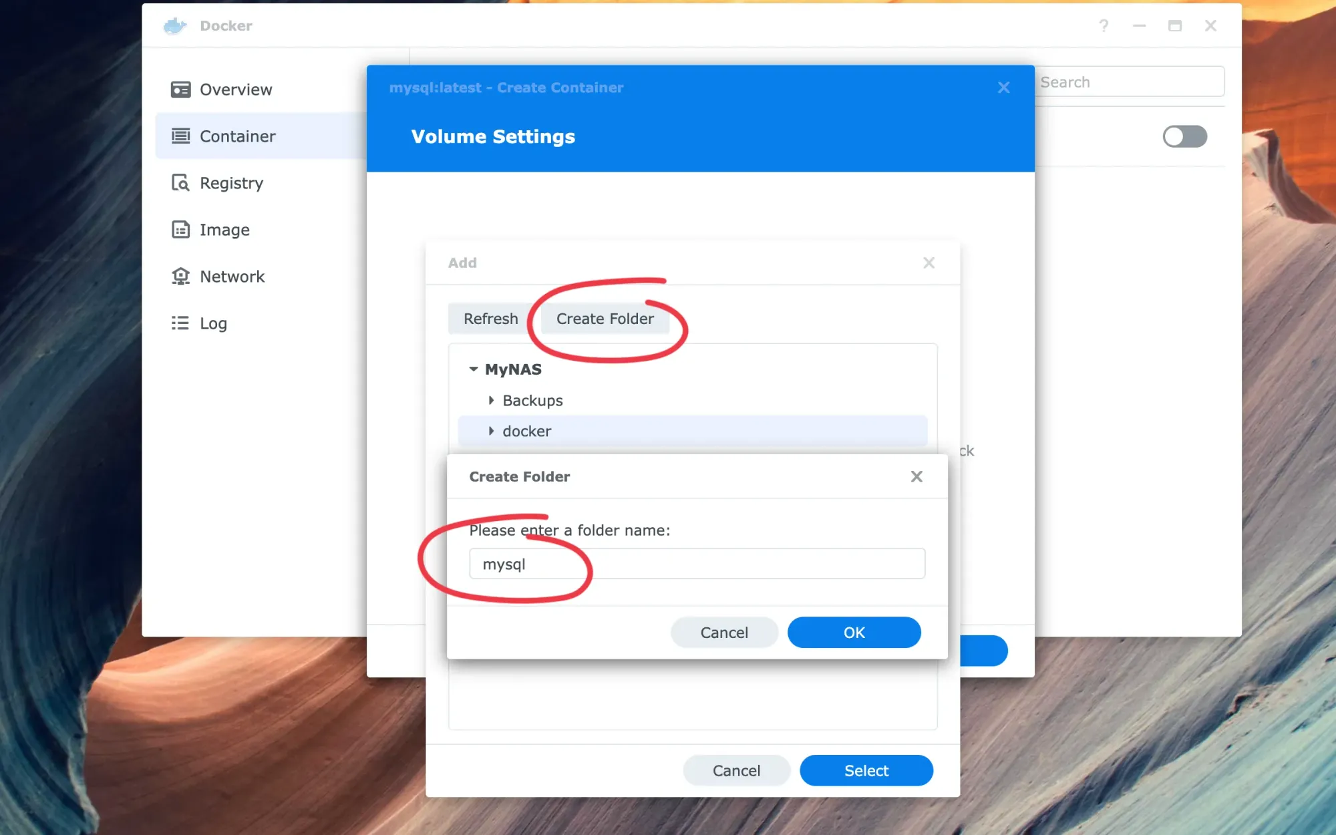
Task: Click Select button on volume dialog
Action: coord(866,770)
